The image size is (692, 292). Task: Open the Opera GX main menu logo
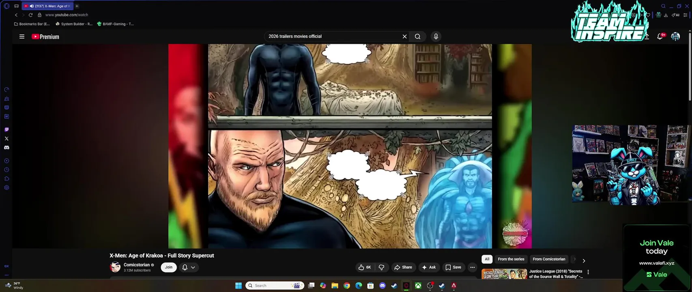tap(6, 6)
